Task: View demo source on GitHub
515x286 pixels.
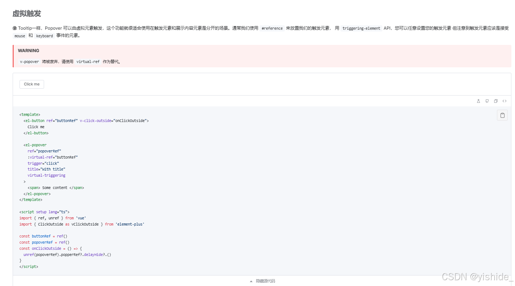Action: [x=487, y=101]
